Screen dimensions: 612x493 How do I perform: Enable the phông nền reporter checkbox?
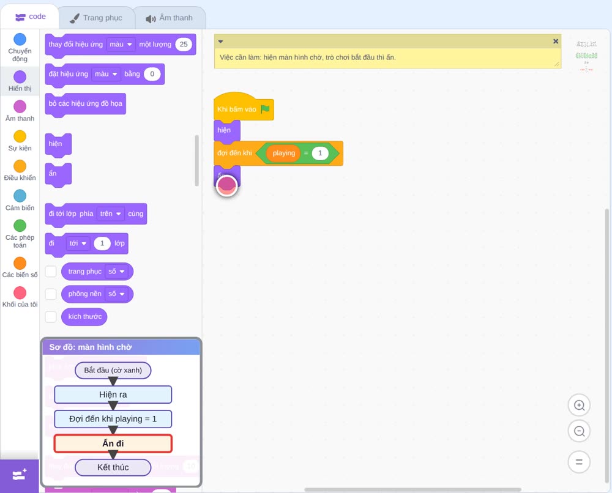(x=51, y=294)
